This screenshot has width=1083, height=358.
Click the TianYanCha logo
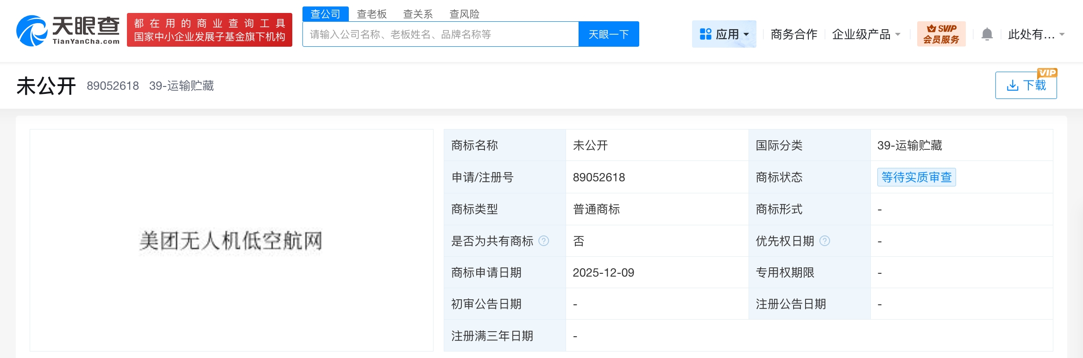pyautogui.click(x=68, y=31)
